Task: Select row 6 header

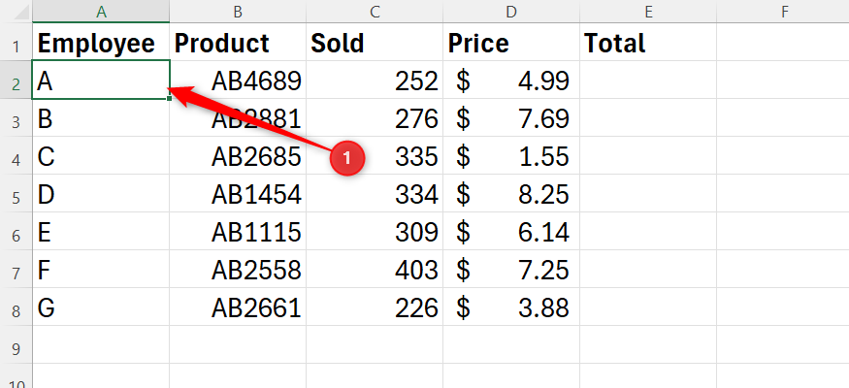Action: 16,232
